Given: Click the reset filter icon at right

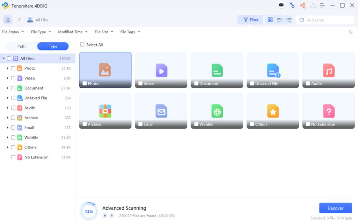Looking at the screenshot, I should (350, 32).
